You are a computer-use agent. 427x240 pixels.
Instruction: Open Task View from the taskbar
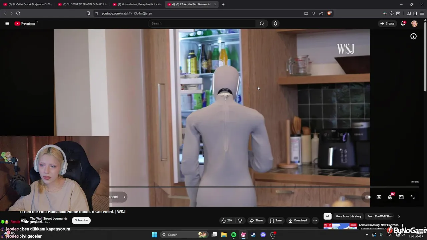pos(214,235)
